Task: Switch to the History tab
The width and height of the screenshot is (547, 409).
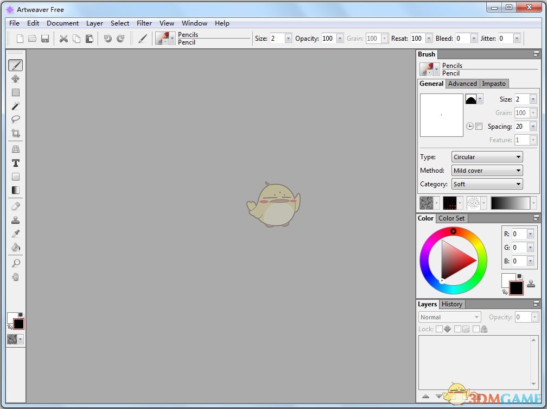Action: click(x=452, y=304)
